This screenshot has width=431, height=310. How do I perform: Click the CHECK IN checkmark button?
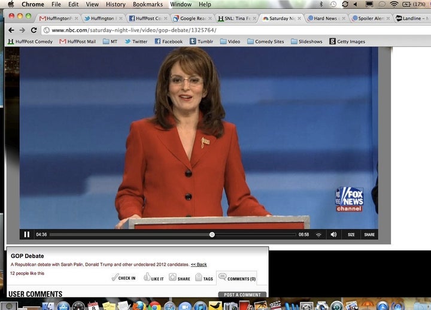pos(123,278)
